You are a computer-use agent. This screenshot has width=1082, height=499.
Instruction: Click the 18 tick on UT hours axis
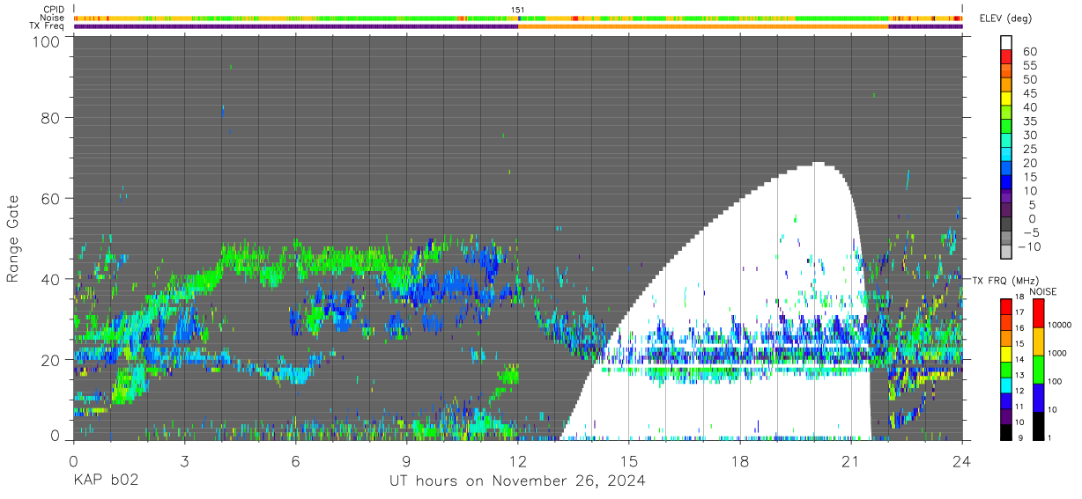click(740, 460)
